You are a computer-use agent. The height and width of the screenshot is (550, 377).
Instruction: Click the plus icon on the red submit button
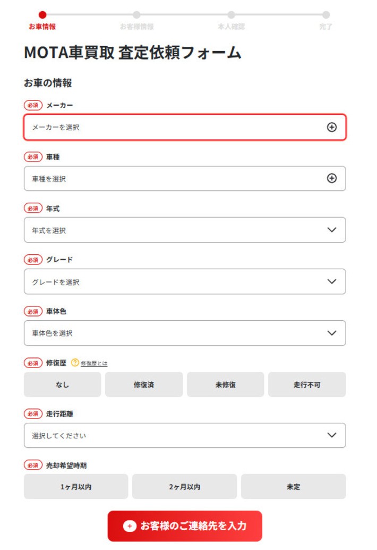(x=130, y=526)
